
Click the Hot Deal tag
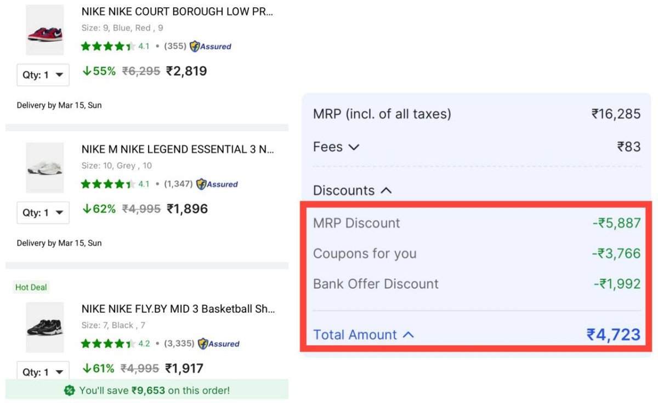click(31, 287)
